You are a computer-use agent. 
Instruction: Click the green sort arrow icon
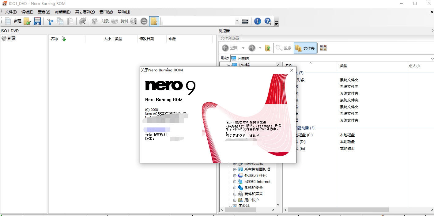coord(64,39)
